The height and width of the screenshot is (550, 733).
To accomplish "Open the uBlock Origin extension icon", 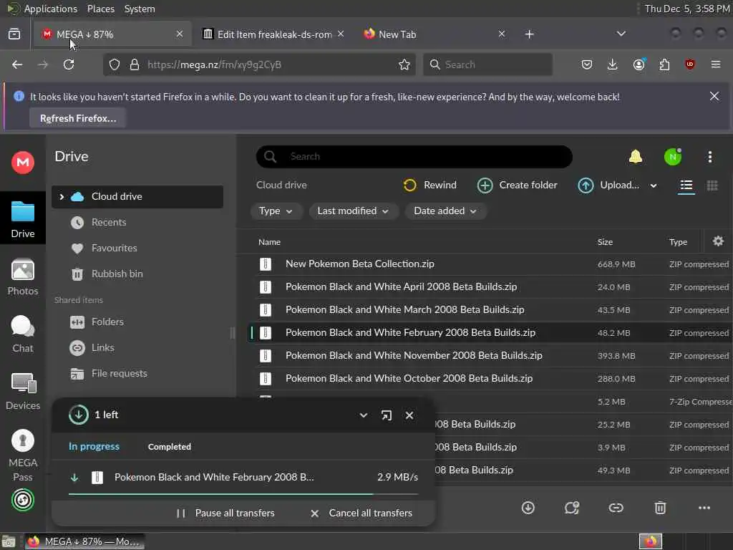I will 689,64.
